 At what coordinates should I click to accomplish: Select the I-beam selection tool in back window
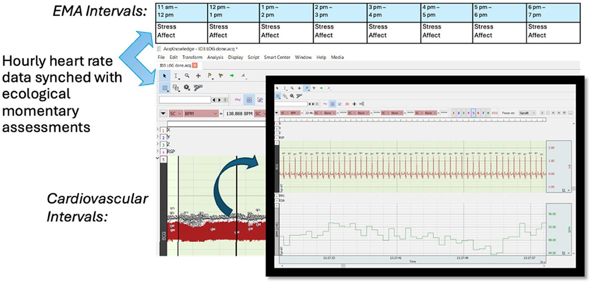(x=176, y=76)
